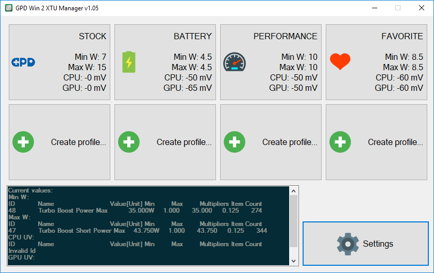Click the green battery icon
The height and width of the screenshot is (273, 434).
coord(129,62)
